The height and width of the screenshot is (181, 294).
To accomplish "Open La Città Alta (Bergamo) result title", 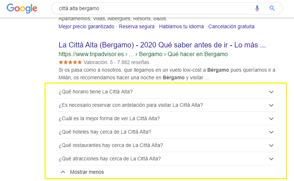I will coord(162,45).
